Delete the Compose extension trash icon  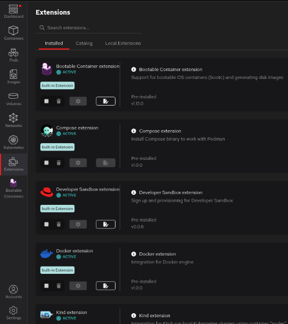[59, 163]
